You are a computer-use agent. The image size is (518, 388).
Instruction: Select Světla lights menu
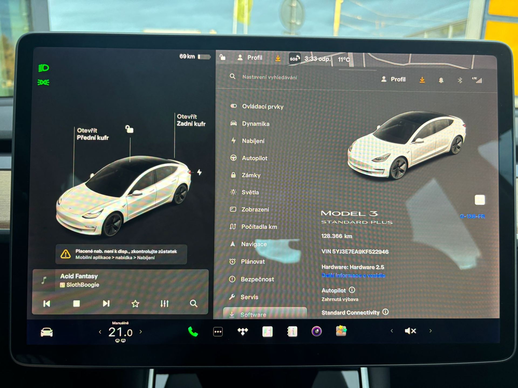[x=244, y=192]
